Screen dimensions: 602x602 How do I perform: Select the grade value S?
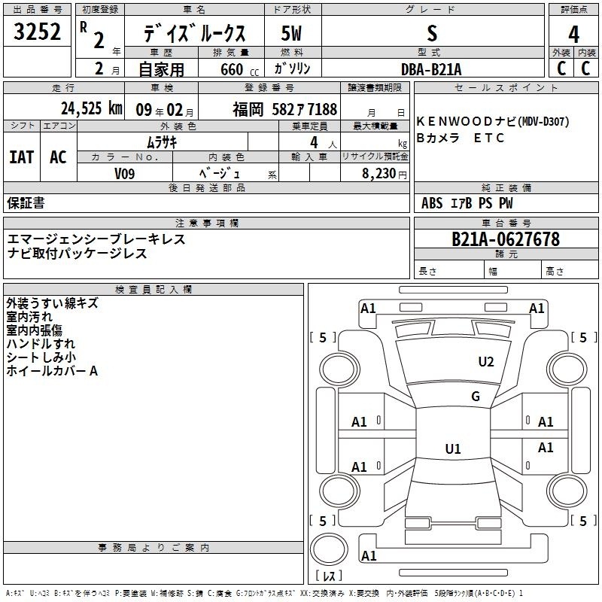pos(432,33)
